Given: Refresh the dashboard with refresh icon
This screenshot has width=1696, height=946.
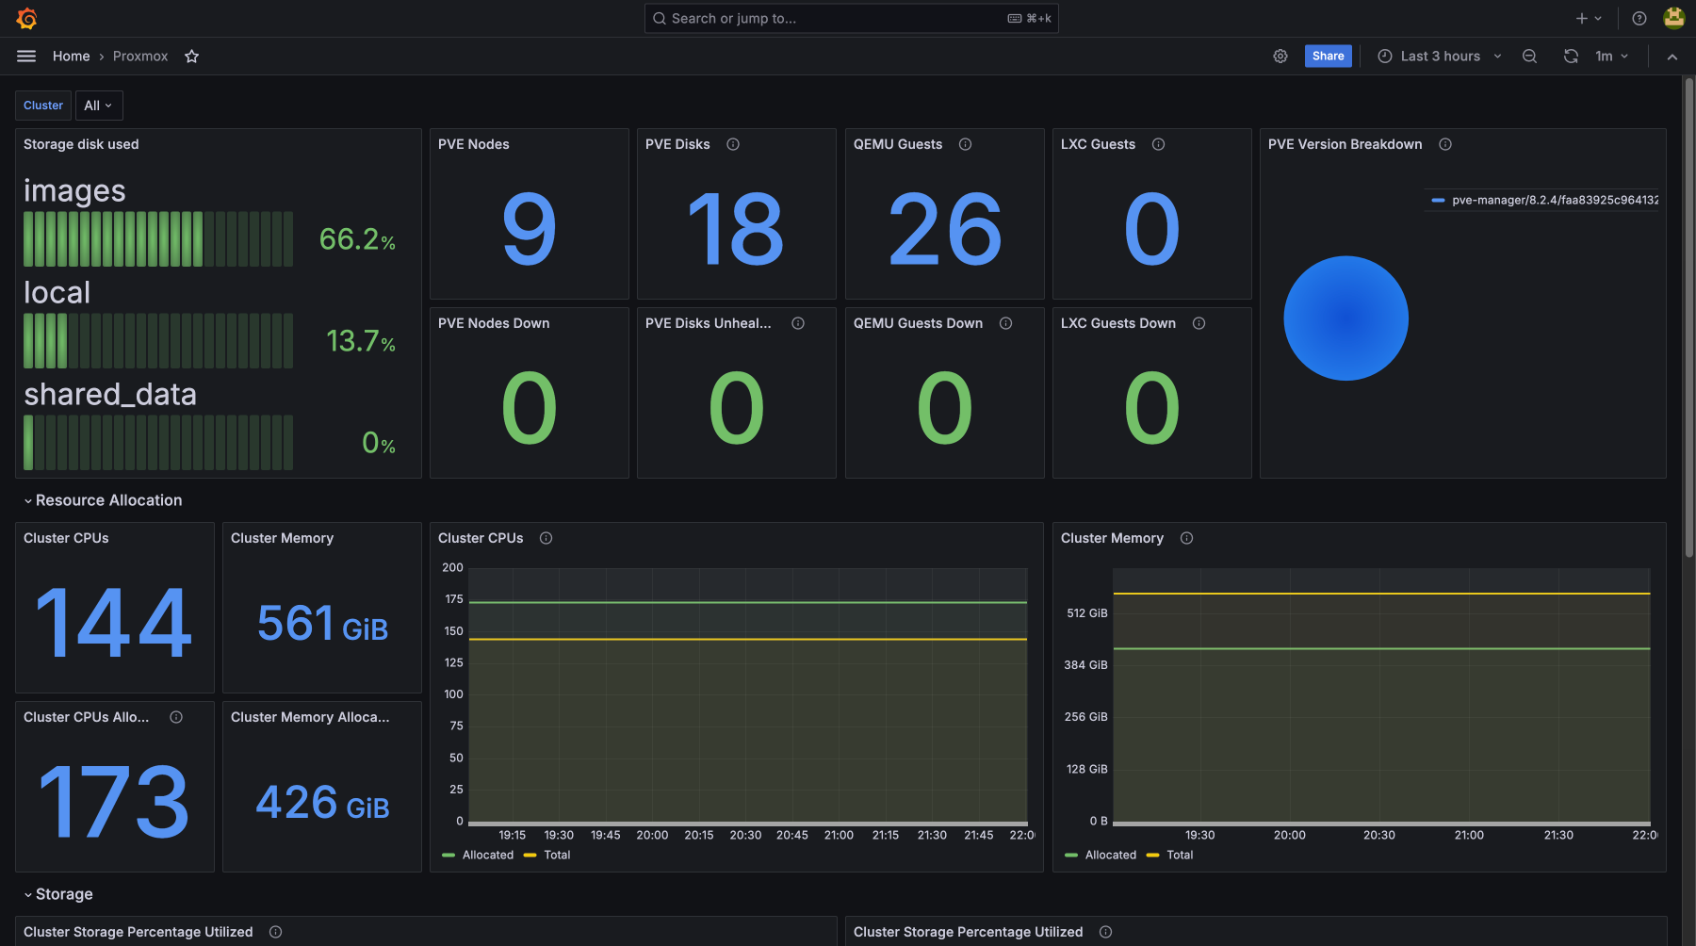Looking at the screenshot, I should (x=1571, y=57).
